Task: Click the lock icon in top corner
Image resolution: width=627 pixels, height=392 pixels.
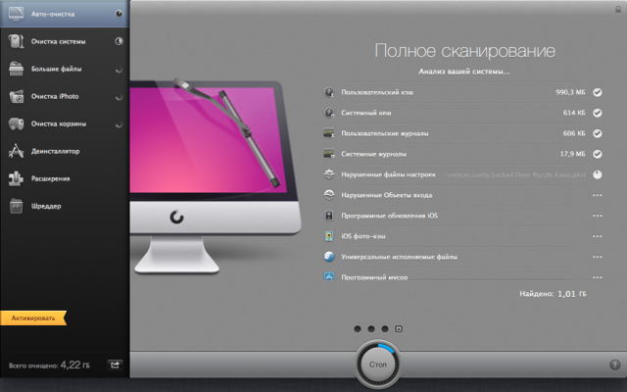Action: [618, 9]
